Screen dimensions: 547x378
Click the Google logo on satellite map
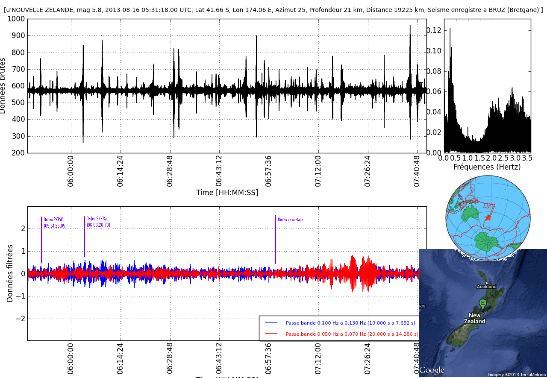[432, 370]
